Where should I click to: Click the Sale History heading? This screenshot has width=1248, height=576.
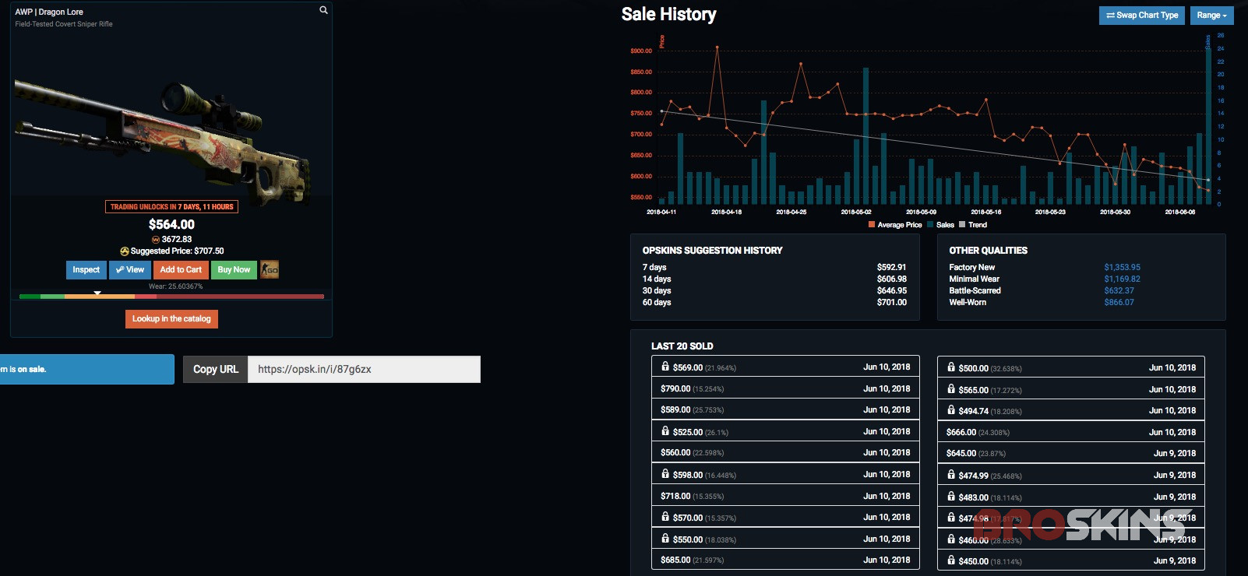click(x=668, y=14)
